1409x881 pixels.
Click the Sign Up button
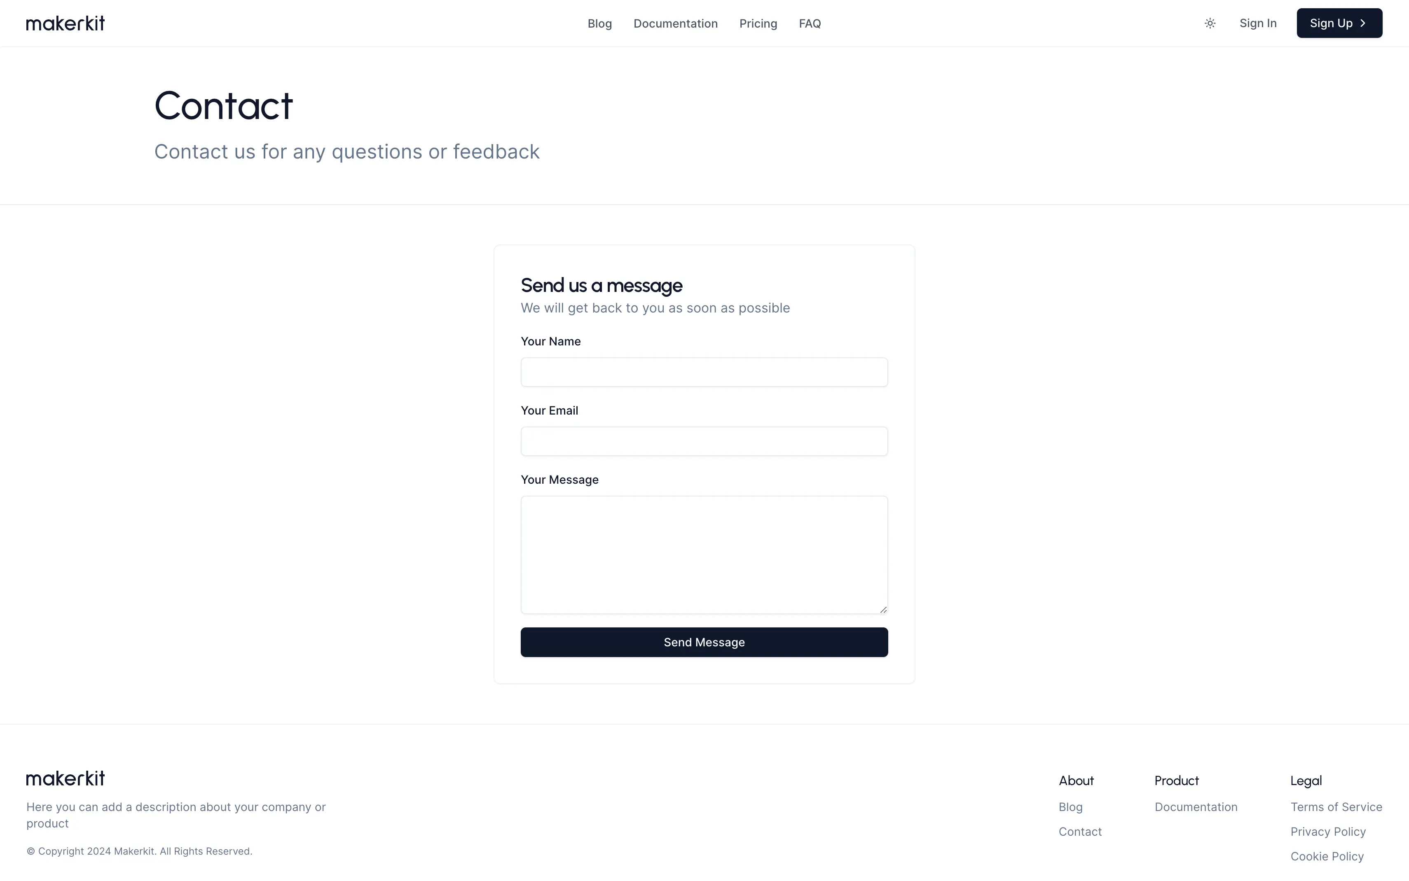click(1339, 23)
